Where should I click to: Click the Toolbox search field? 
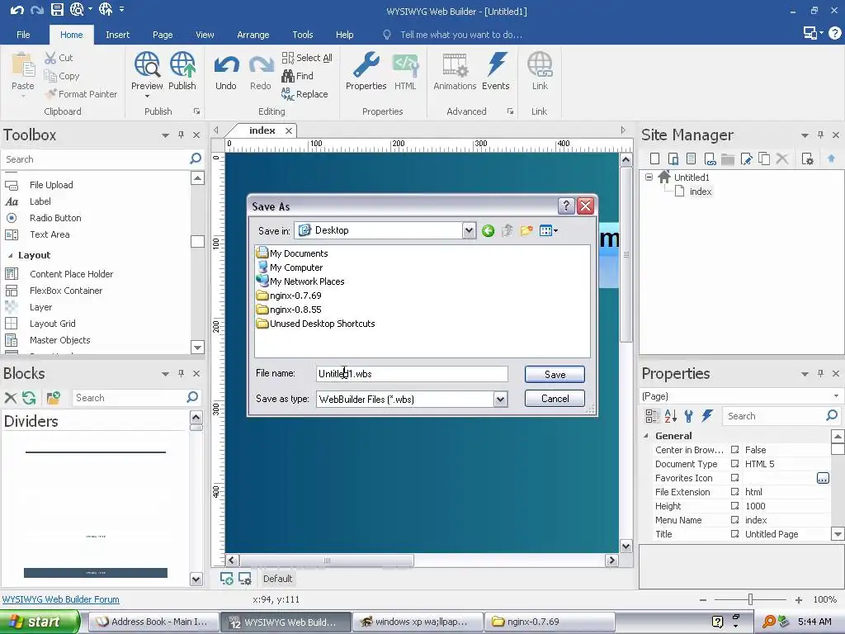(95, 159)
